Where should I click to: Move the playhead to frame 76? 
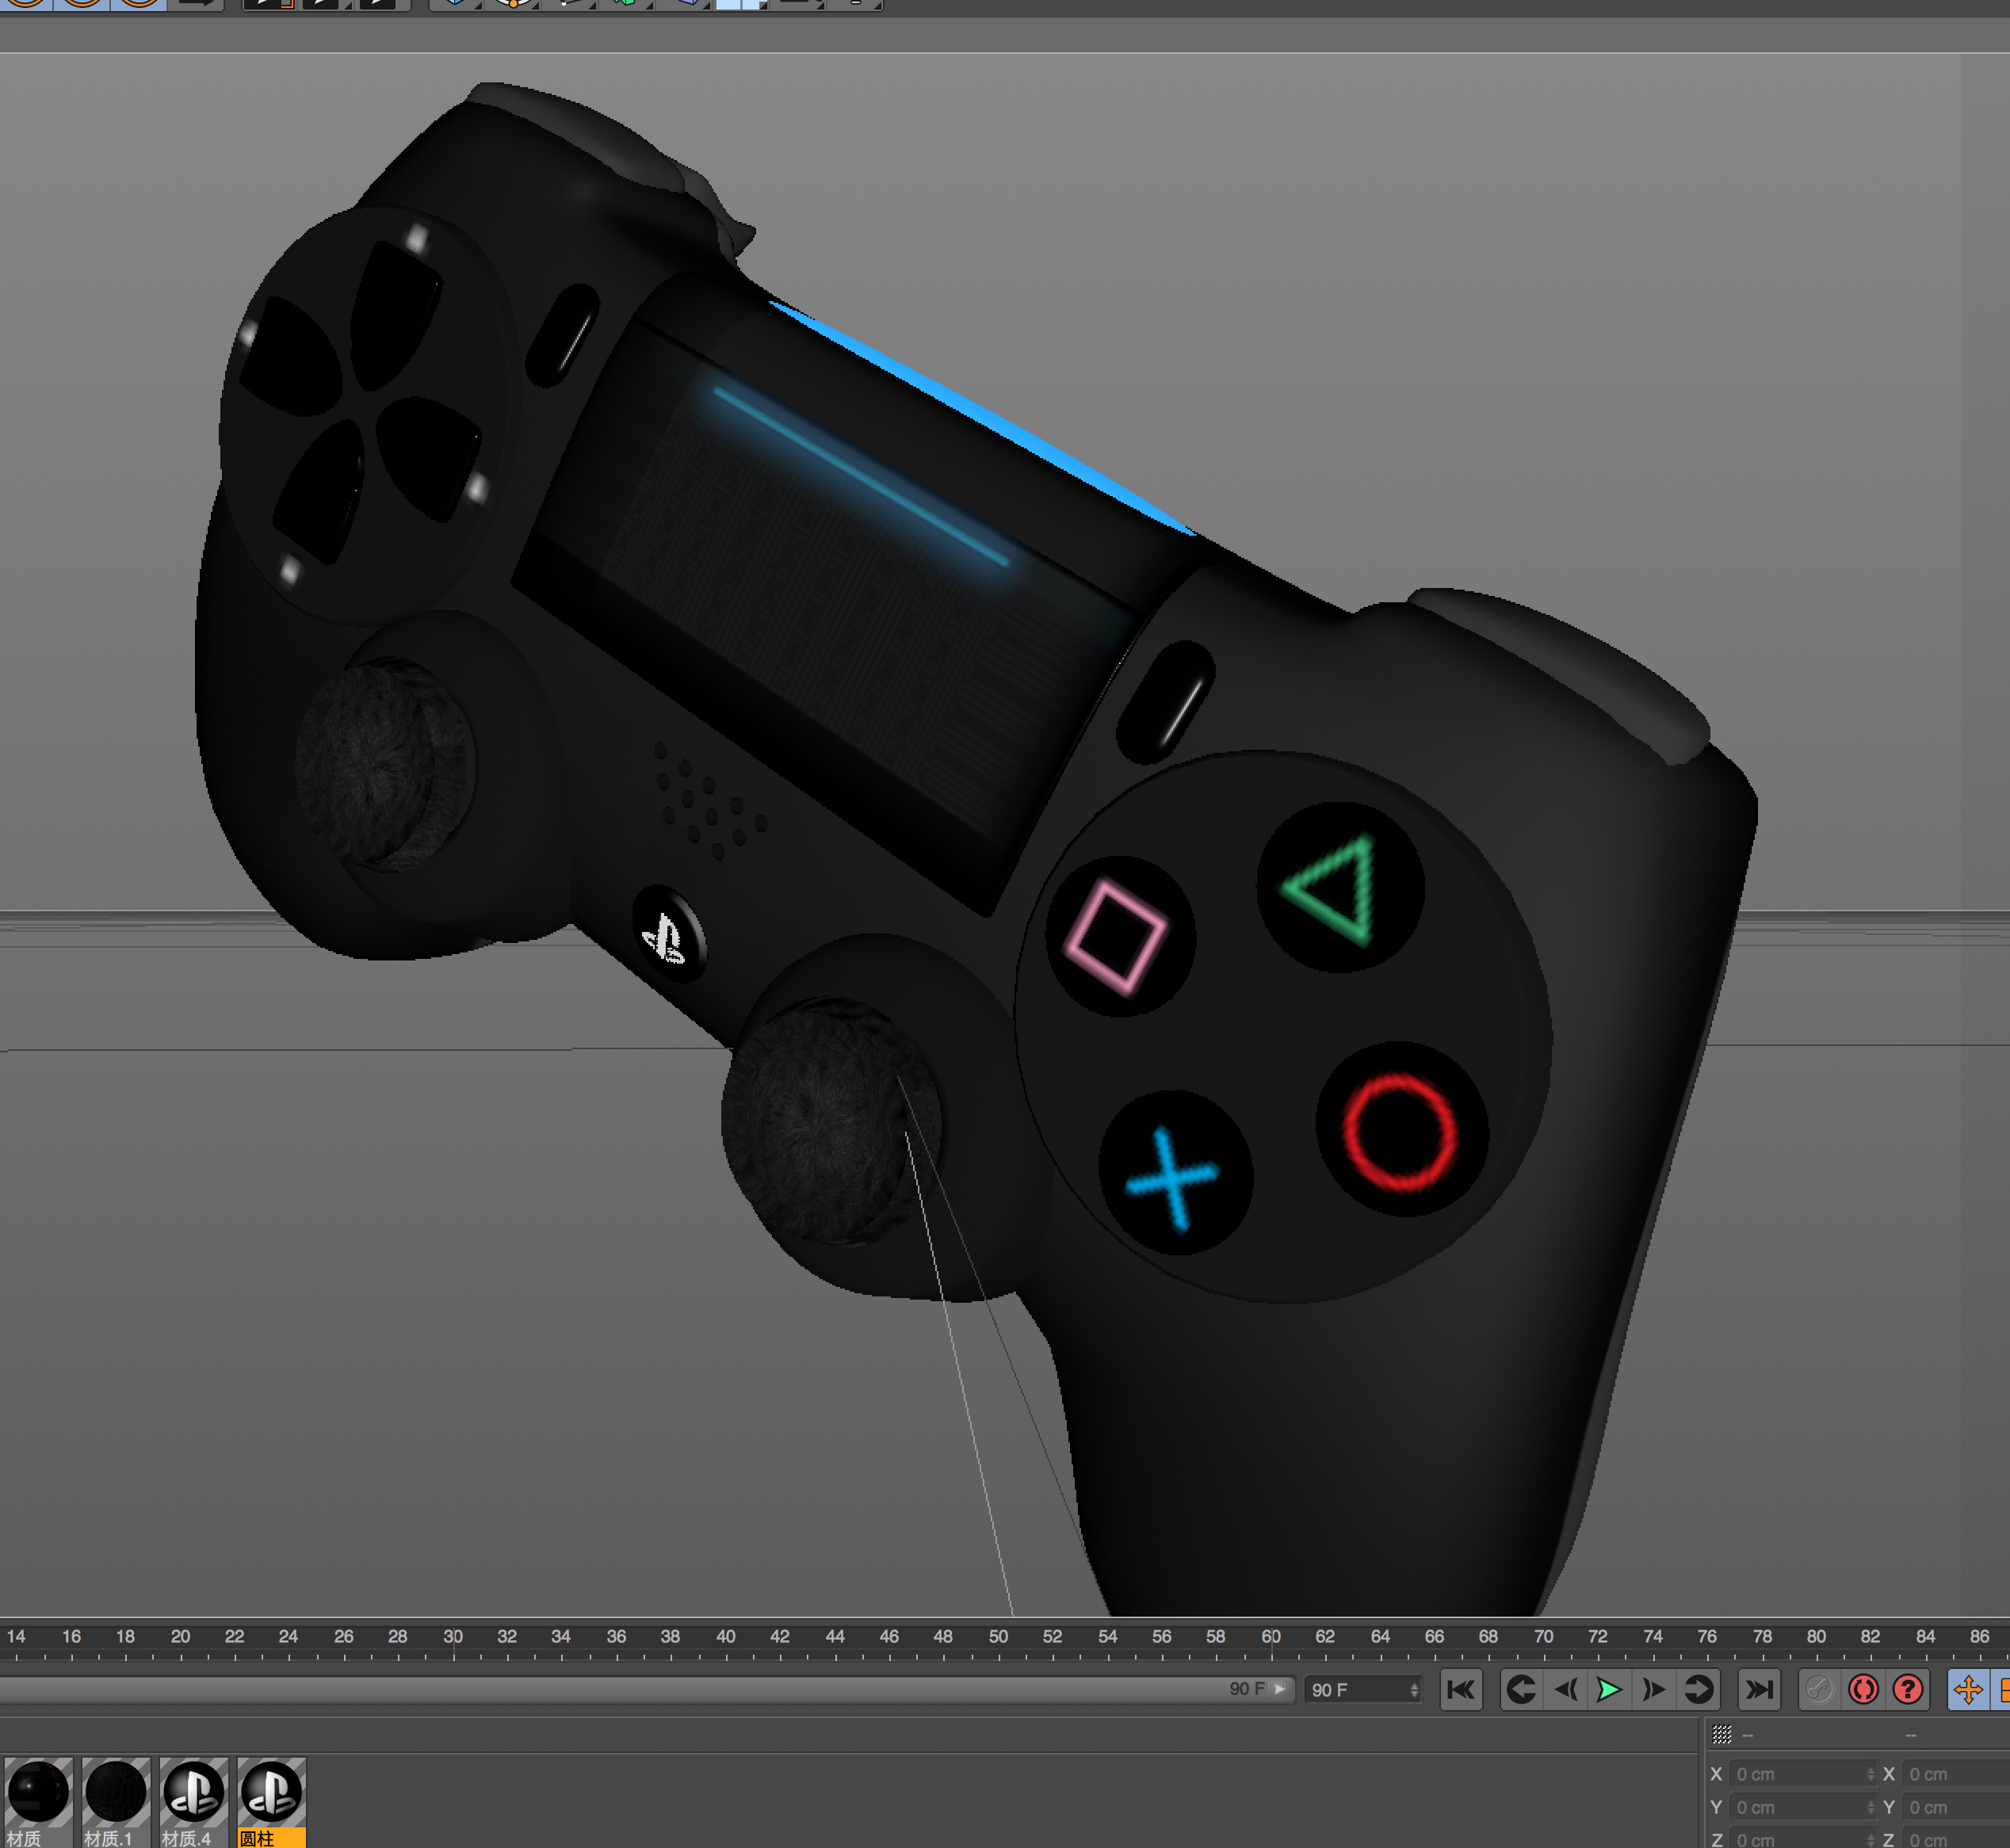point(1707,1637)
